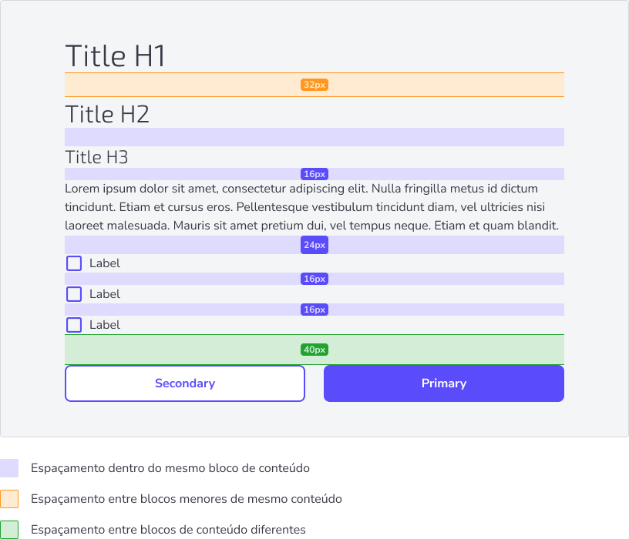Click the orange legend color swatch
629x539 pixels.
click(x=9, y=499)
